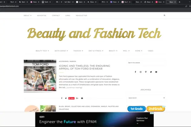Image resolution: width=191 pixels, height=127 pixels.
Task: Save Tom Ford post to Pinterest
Action: click(x=71, y=98)
